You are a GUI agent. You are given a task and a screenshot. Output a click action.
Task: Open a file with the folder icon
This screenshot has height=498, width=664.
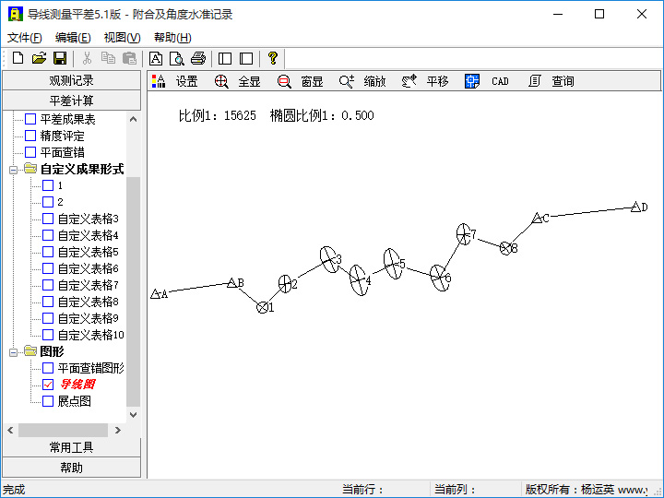click(39, 58)
